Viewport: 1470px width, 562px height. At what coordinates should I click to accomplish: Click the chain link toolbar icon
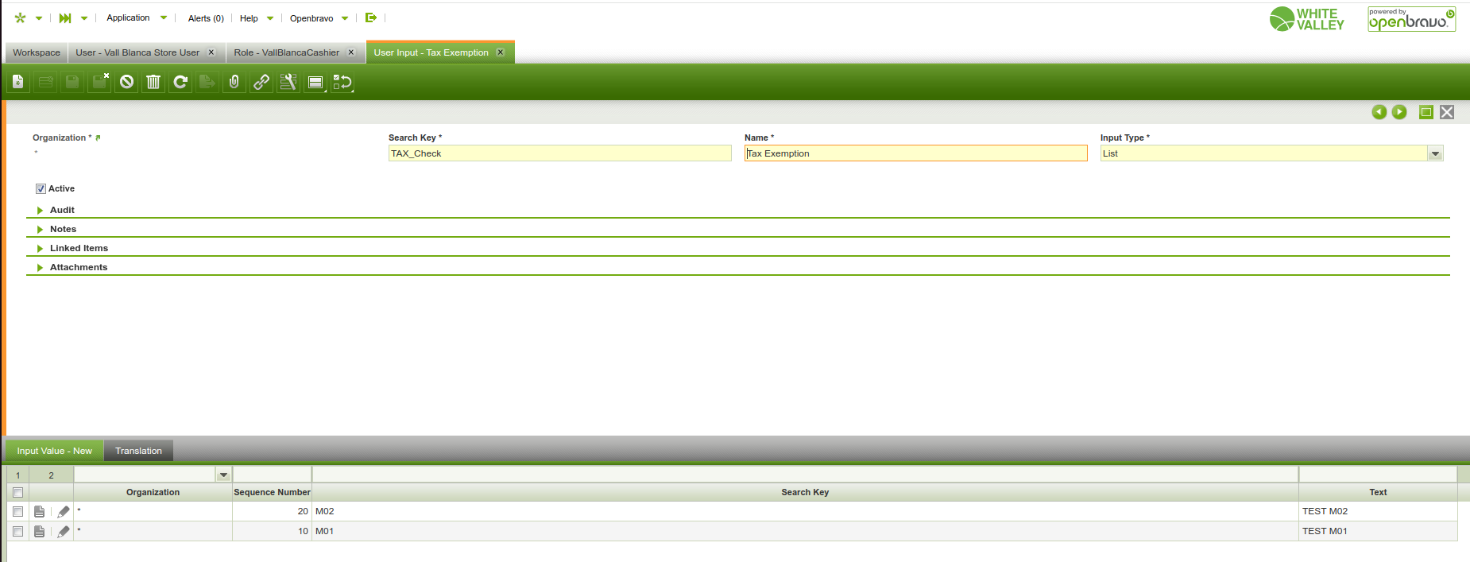(x=261, y=82)
